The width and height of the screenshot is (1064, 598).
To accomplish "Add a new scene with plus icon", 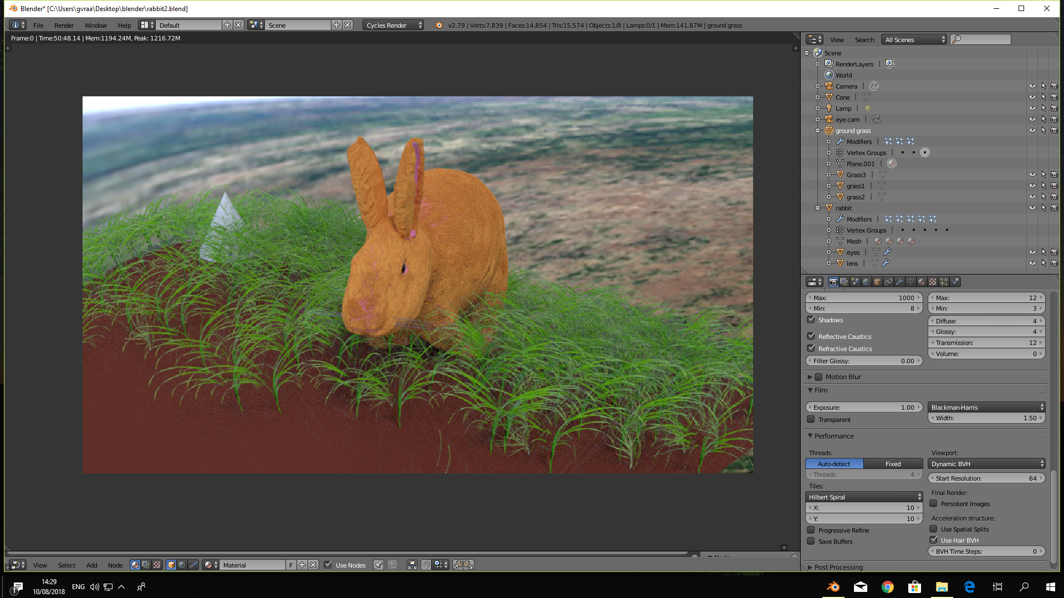I will [x=336, y=25].
